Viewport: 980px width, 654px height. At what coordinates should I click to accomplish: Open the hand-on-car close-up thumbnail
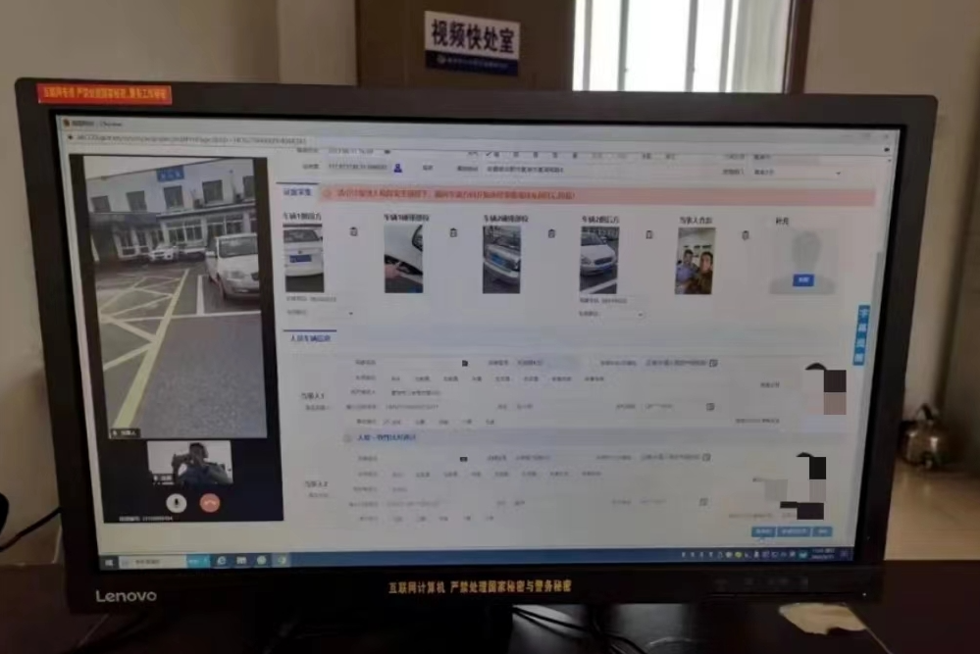tap(404, 259)
